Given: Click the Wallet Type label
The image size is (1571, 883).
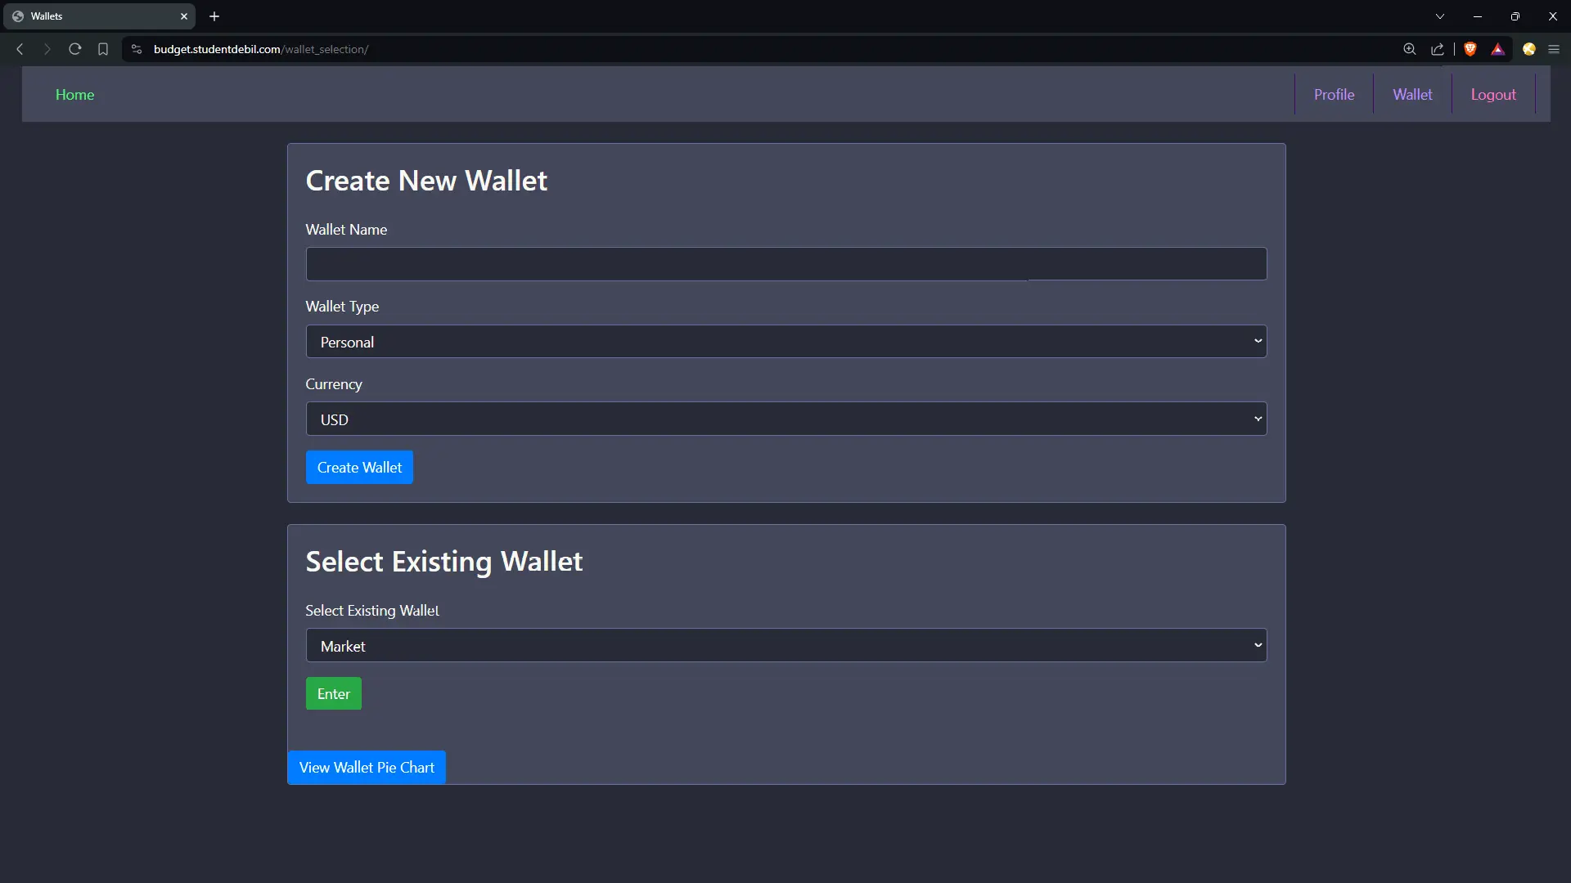Looking at the screenshot, I should 342,307.
